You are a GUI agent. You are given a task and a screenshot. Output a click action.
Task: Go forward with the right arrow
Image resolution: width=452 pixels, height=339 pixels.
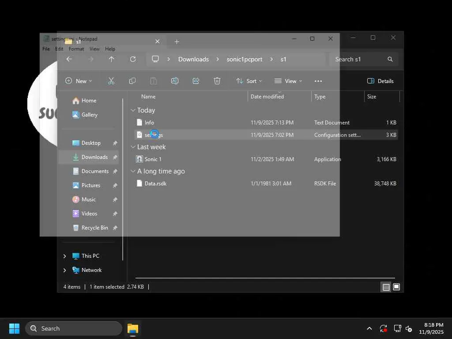pyautogui.click(x=90, y=59)
